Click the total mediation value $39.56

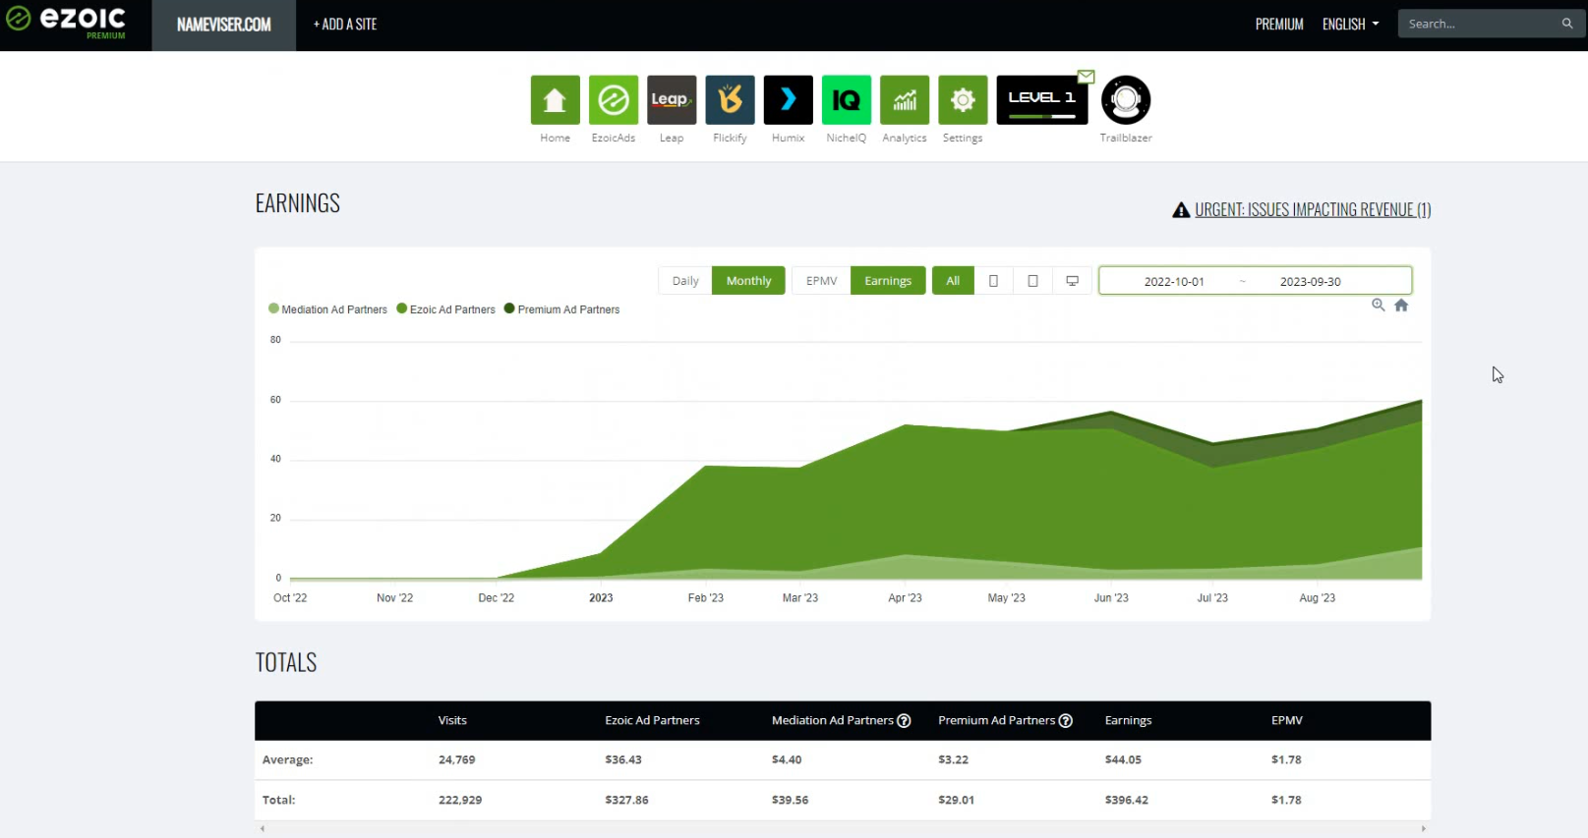790,801
